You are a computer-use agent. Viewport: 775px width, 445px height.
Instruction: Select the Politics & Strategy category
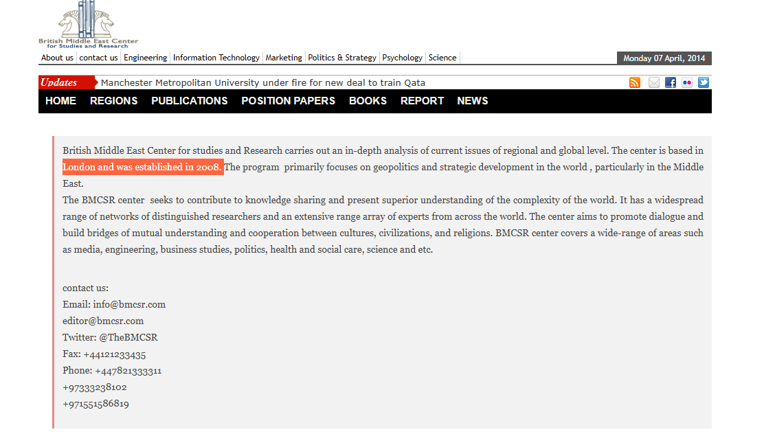coord(342,58)
